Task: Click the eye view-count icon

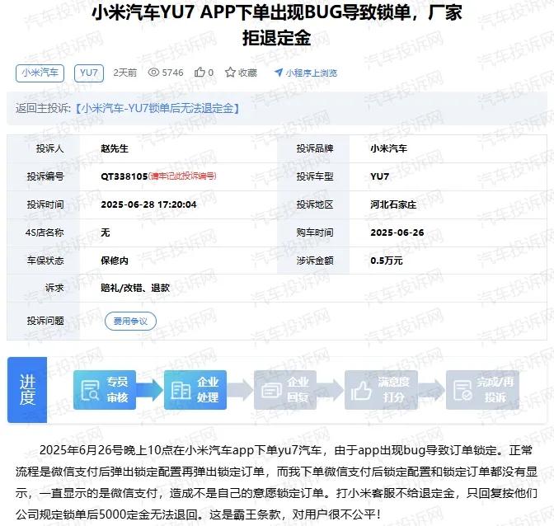Action: coord(153,73)
